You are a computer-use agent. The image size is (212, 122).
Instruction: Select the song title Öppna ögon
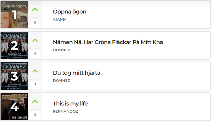pos(70,12)
